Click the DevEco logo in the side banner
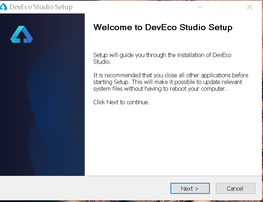 21,35
